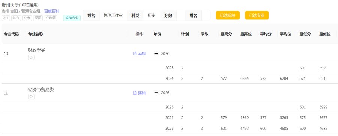Add 财政学类 major via 添加 icon
Screen dimensions: 338x136
(x=139, y=54)
